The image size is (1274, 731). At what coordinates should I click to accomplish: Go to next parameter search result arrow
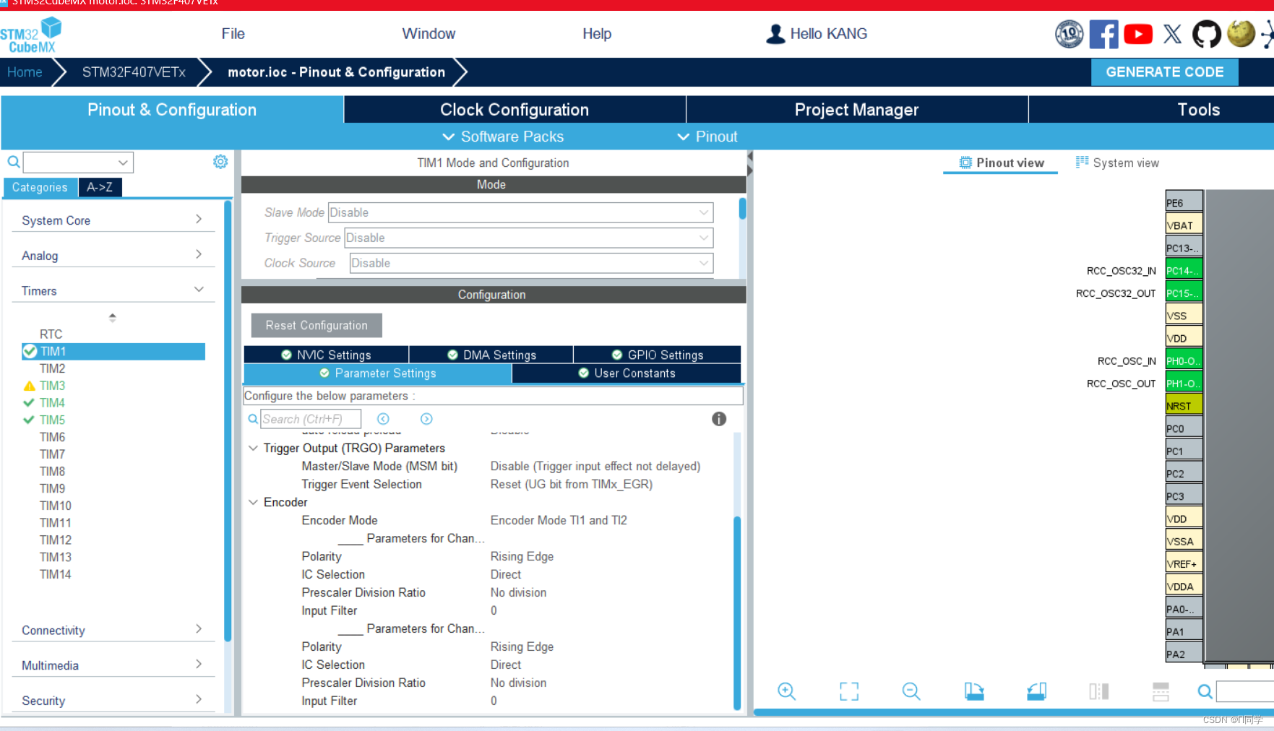(426, 419)
